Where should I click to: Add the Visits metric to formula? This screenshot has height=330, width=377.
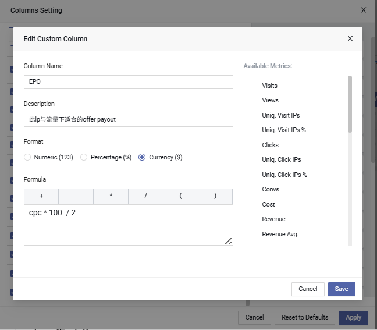tap(270, 86)
